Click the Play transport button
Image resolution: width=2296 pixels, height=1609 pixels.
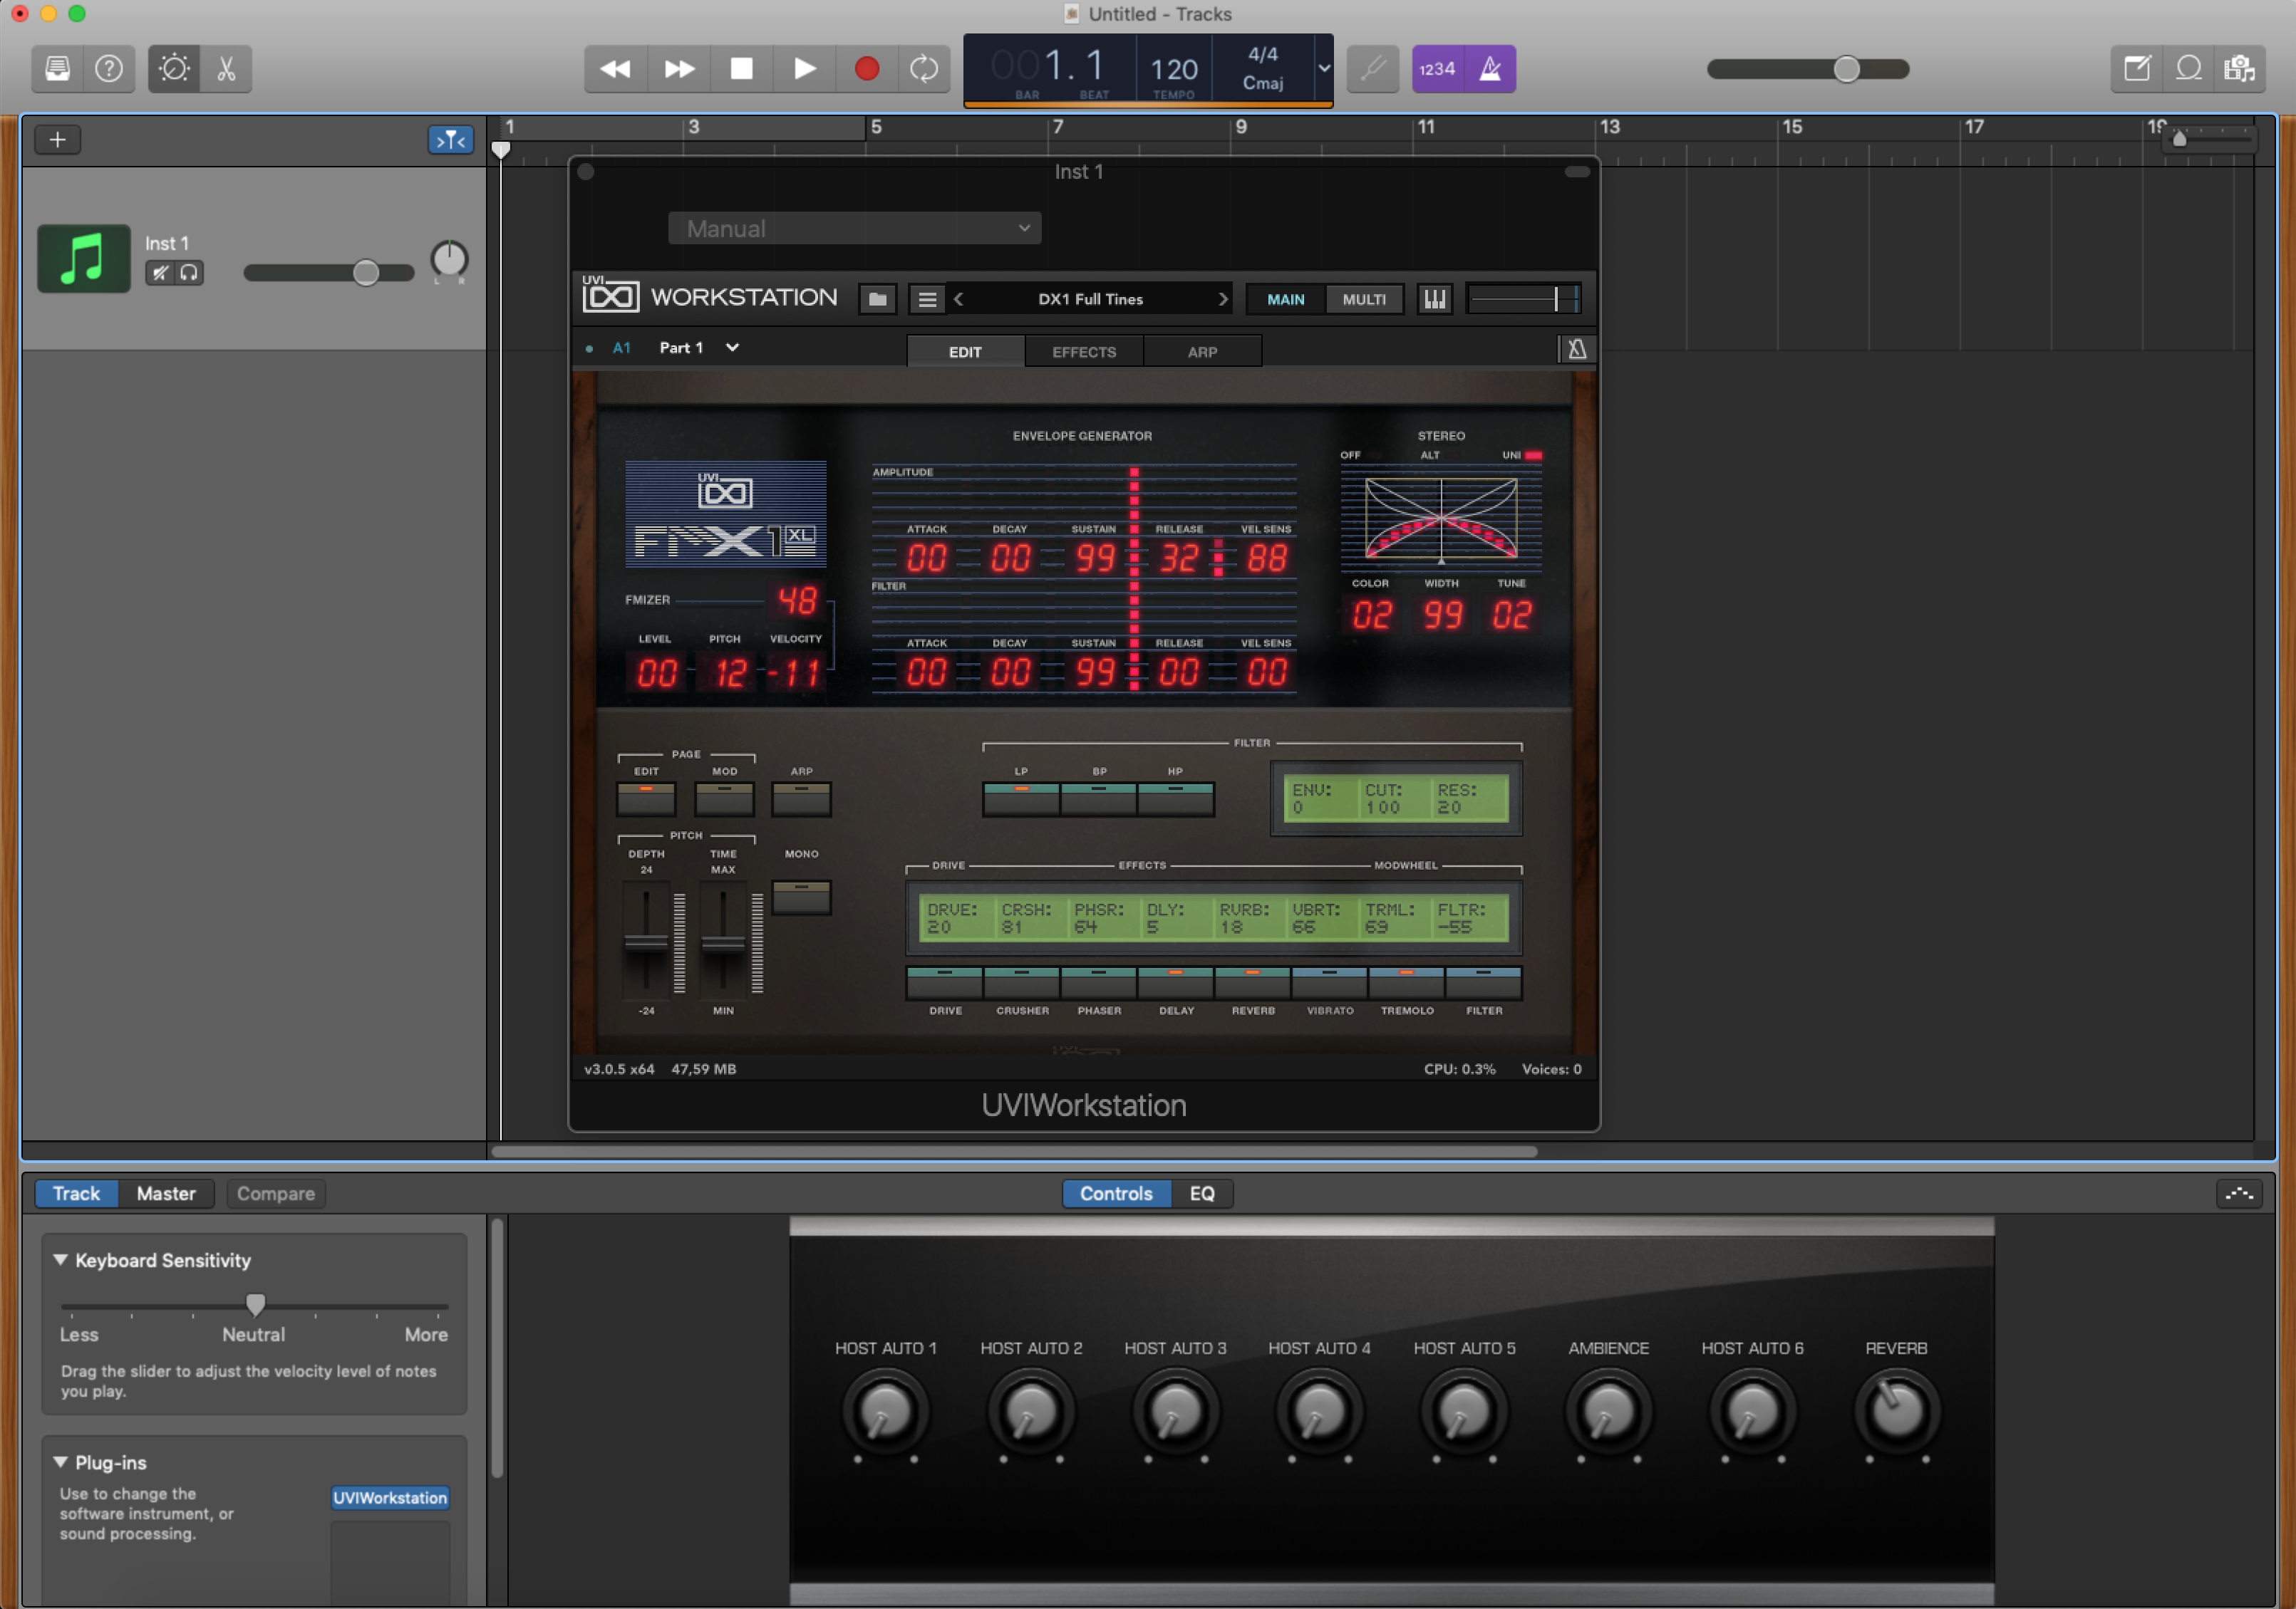point(804,69)
